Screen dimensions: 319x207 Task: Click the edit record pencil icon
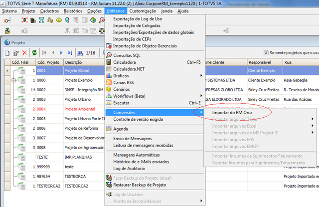pyautogui.click(x=16, y=53)
